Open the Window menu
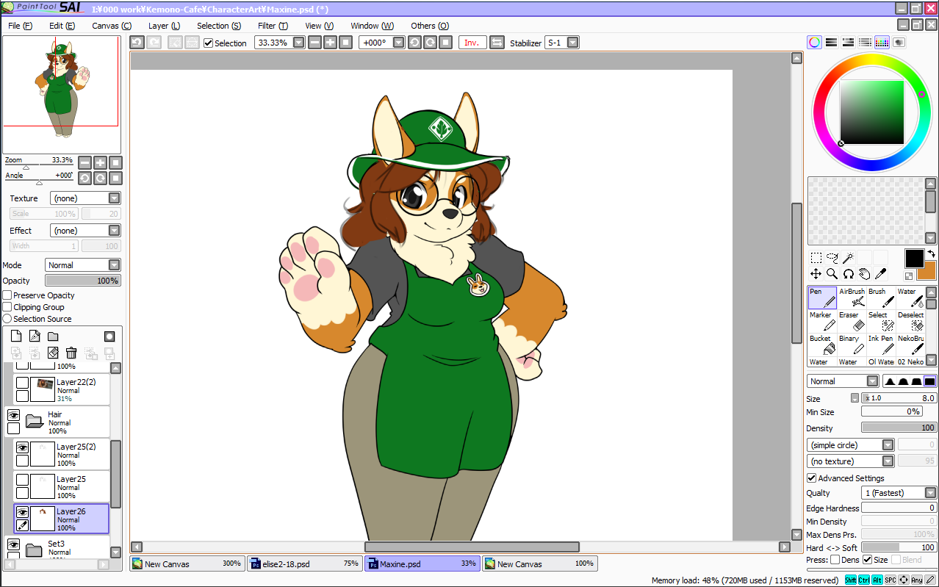 click(372, 26)
